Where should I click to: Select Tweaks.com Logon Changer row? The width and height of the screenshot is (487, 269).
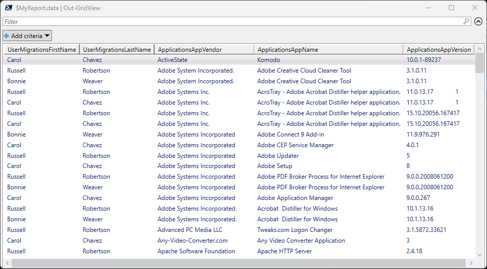(239, 230)
